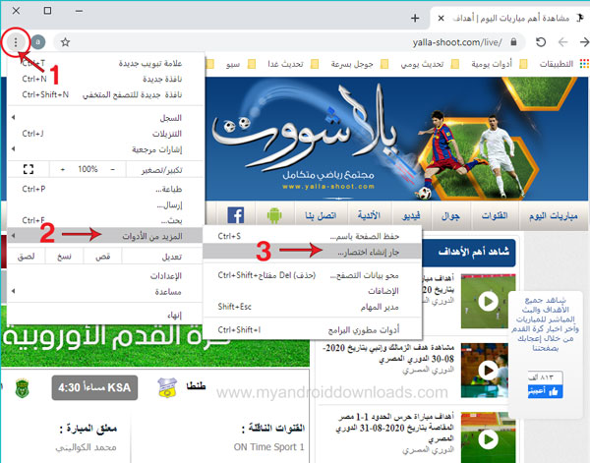The width and height of the screenshot is (590, 463).
Task: Click the 100% zoom level value
Action: [x=88, y=170]
